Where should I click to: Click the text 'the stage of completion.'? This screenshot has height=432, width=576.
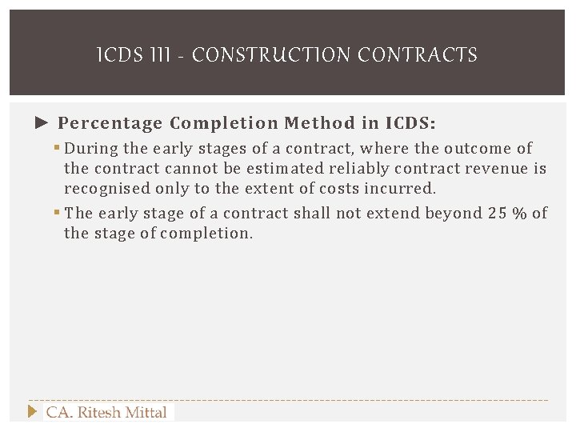tap(158, 234)
